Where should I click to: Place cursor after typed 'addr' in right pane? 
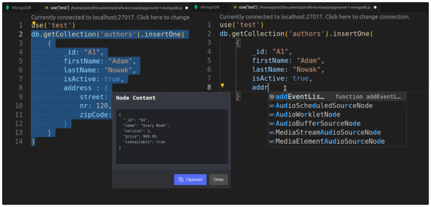pos(268,88)
